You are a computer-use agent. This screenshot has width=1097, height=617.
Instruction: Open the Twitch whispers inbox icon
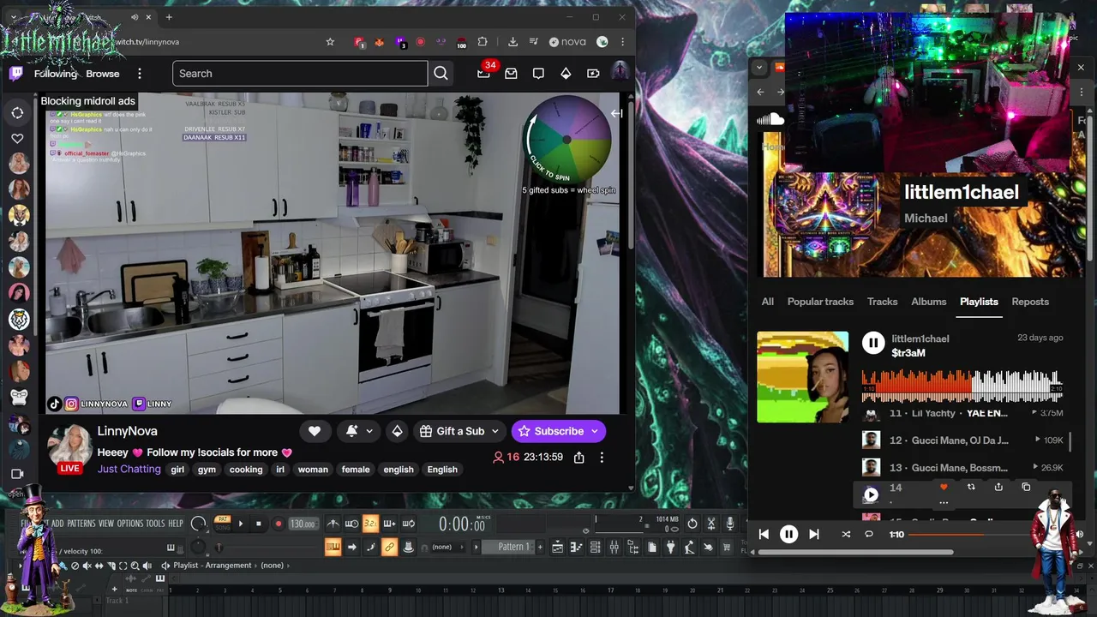click(x=511, y=74)
